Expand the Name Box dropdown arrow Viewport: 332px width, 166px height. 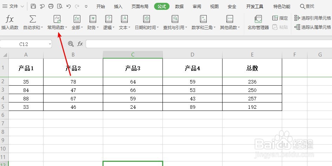50,44
